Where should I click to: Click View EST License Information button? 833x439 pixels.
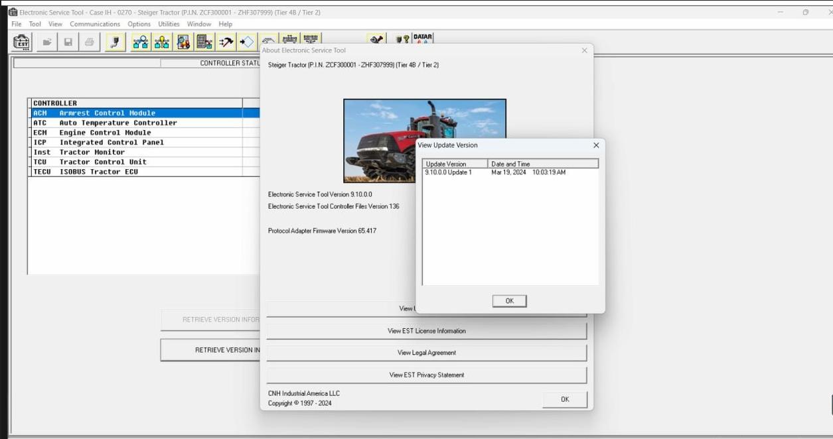tap(427, 331)
